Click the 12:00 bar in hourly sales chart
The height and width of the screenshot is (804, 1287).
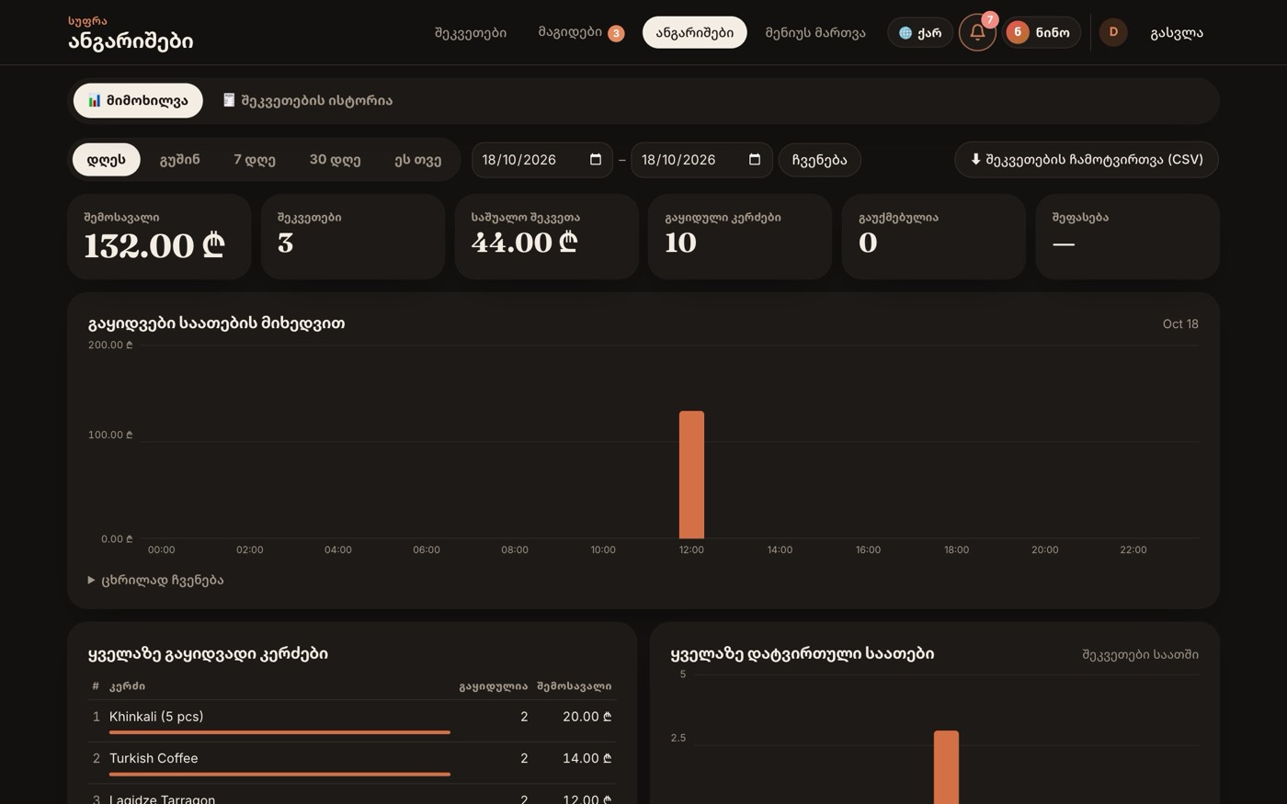[x=691, y=475]
